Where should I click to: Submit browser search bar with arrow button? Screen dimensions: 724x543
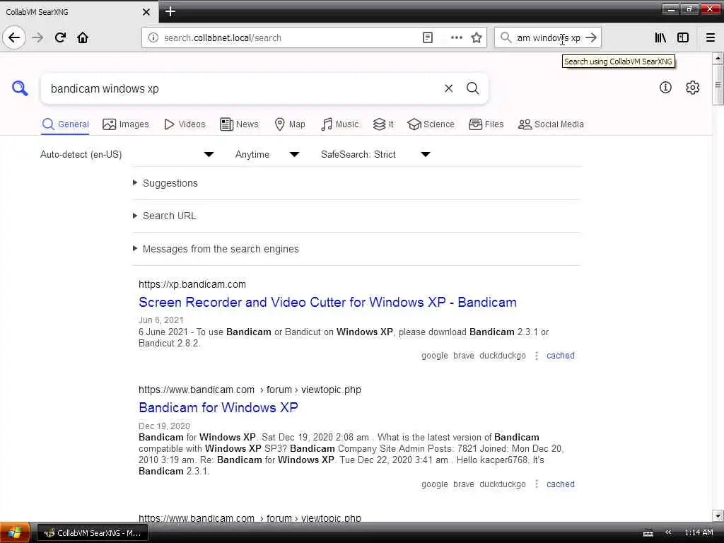(x=591, y=38)
